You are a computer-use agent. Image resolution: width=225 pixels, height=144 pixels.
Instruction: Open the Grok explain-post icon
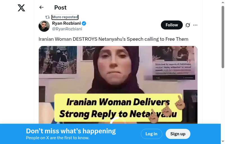[188, 25]
